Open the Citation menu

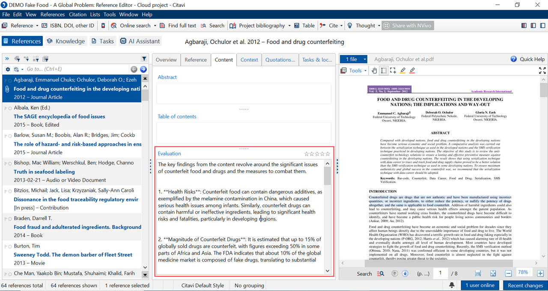[x=77, y=14]
